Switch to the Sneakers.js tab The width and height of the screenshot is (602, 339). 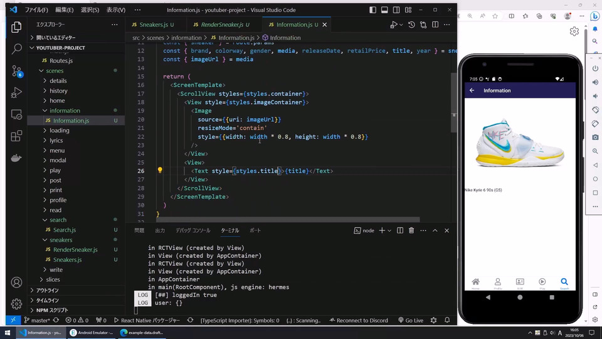(153, 24)
